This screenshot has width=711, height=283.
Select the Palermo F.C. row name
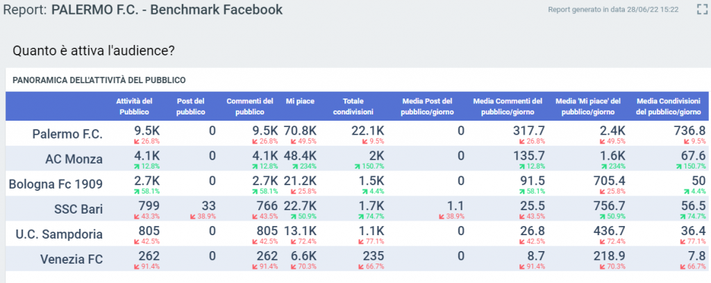tap(67, 134)
